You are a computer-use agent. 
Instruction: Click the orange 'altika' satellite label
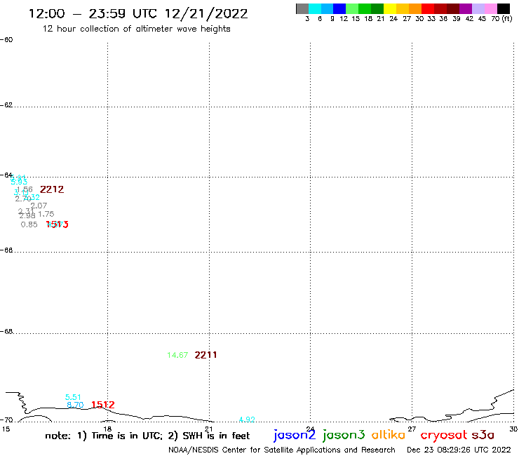tap(389, 435)
